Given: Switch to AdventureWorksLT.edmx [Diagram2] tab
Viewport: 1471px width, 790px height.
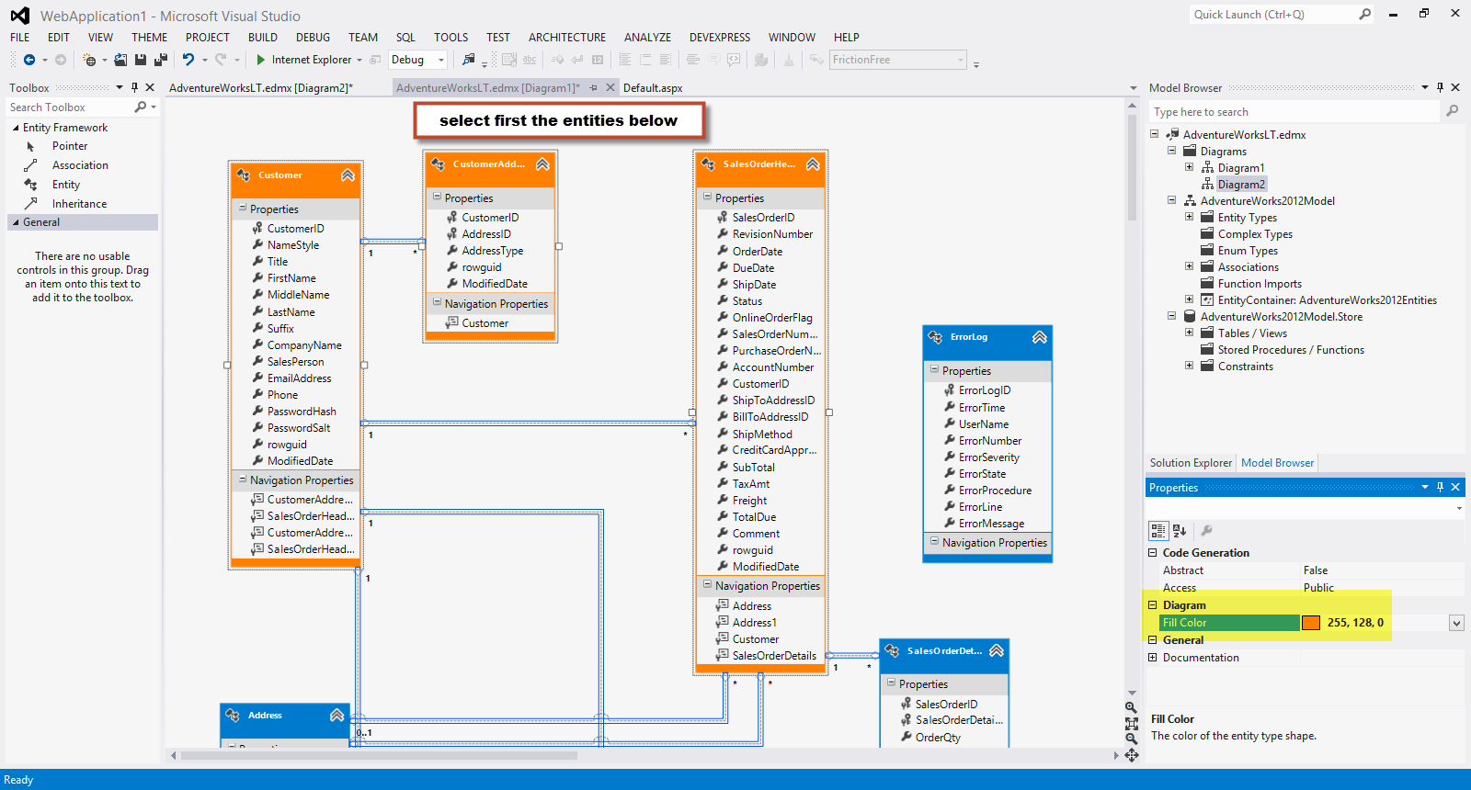Looking at the screenshot, I should tap(261, 88).
